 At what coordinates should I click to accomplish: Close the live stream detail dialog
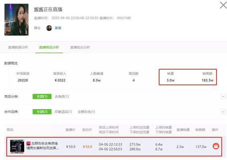pos(223,5)
